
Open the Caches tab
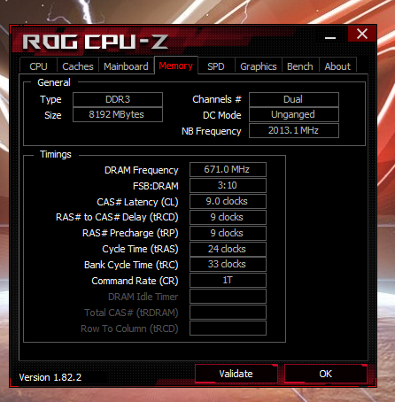(78, 66)
